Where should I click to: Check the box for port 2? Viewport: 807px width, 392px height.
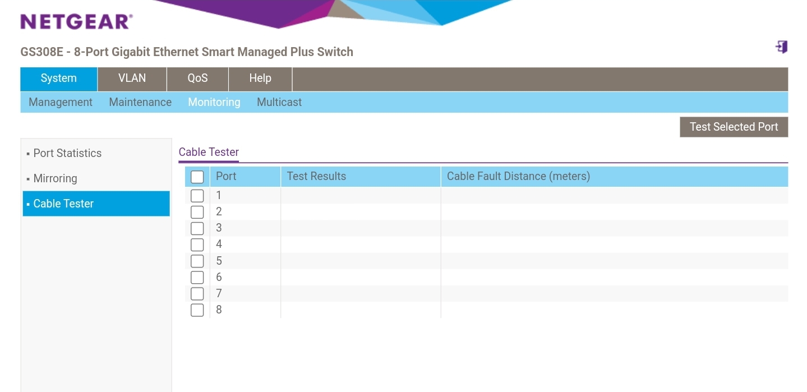coord(197,212)
